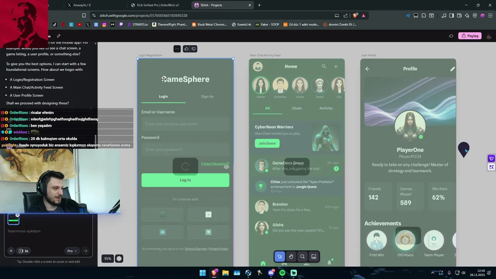
Task: Click the Forgot Password? link
Action: pos(215,164)
